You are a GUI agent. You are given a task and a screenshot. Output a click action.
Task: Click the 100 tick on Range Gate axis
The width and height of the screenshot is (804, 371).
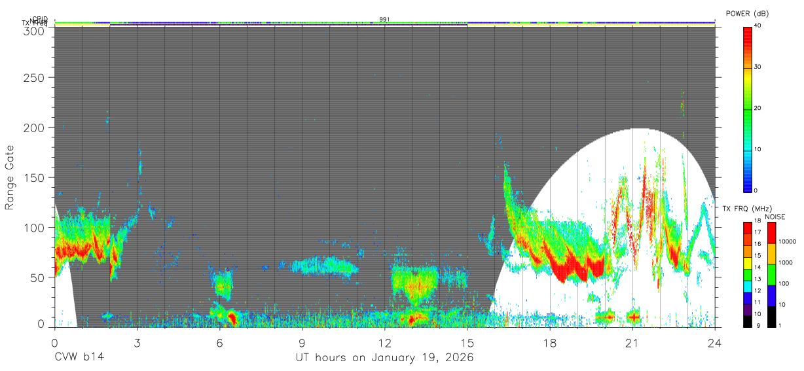click(34, 228)
